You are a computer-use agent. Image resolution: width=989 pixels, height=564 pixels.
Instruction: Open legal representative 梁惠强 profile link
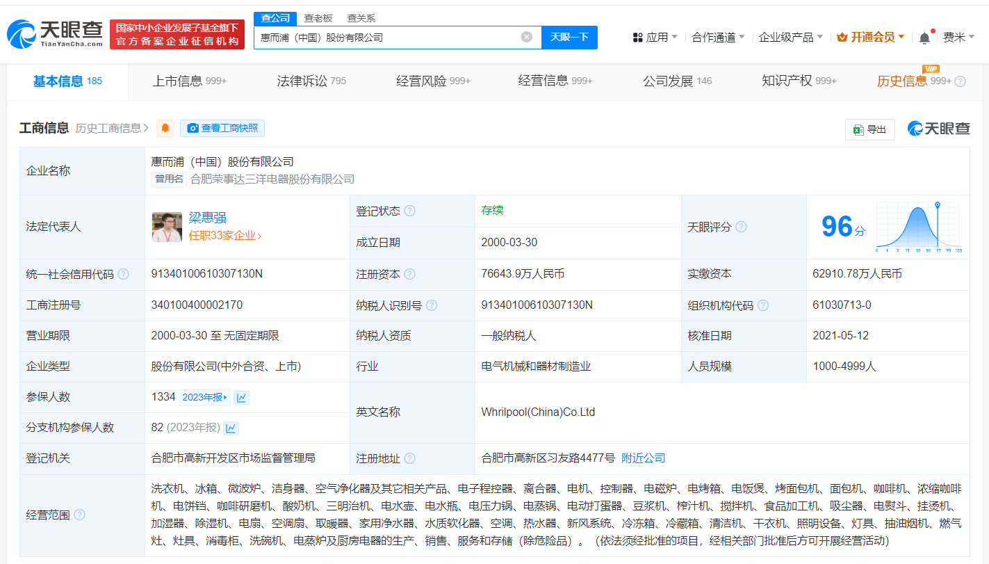click(208, 218)
